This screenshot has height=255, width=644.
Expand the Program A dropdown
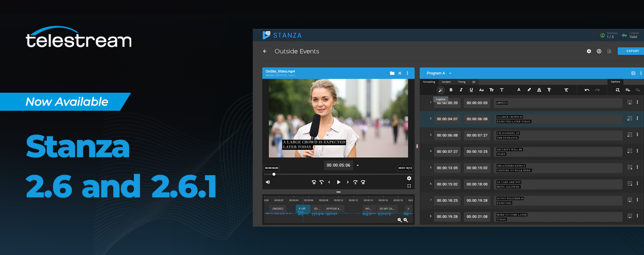point(450,73)
